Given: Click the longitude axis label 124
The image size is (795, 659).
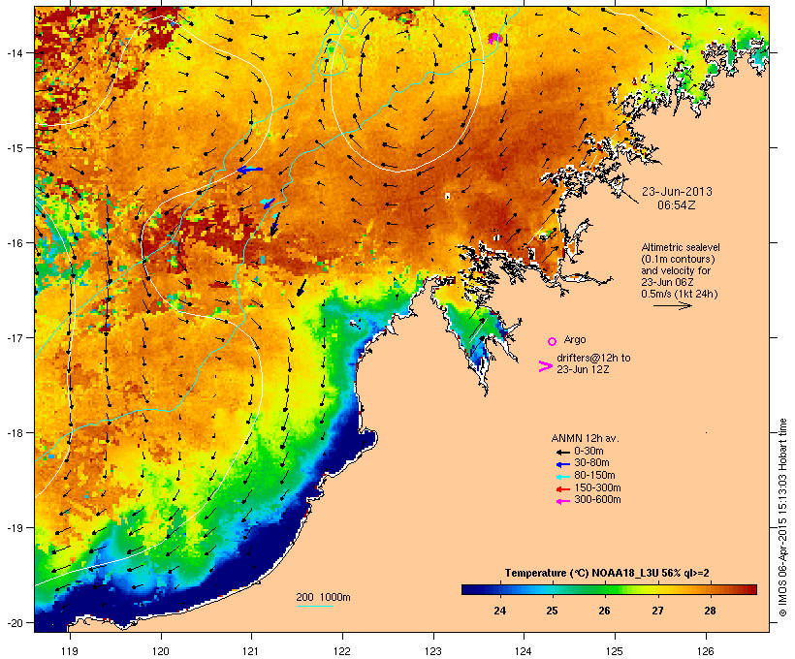Looking at the screenshot, I should pyautogui.click(x=524, y=651).
